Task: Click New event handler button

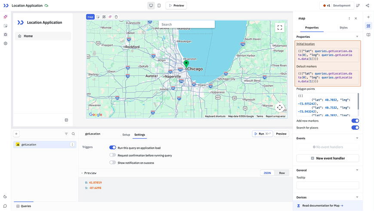Action: point(328,158)
